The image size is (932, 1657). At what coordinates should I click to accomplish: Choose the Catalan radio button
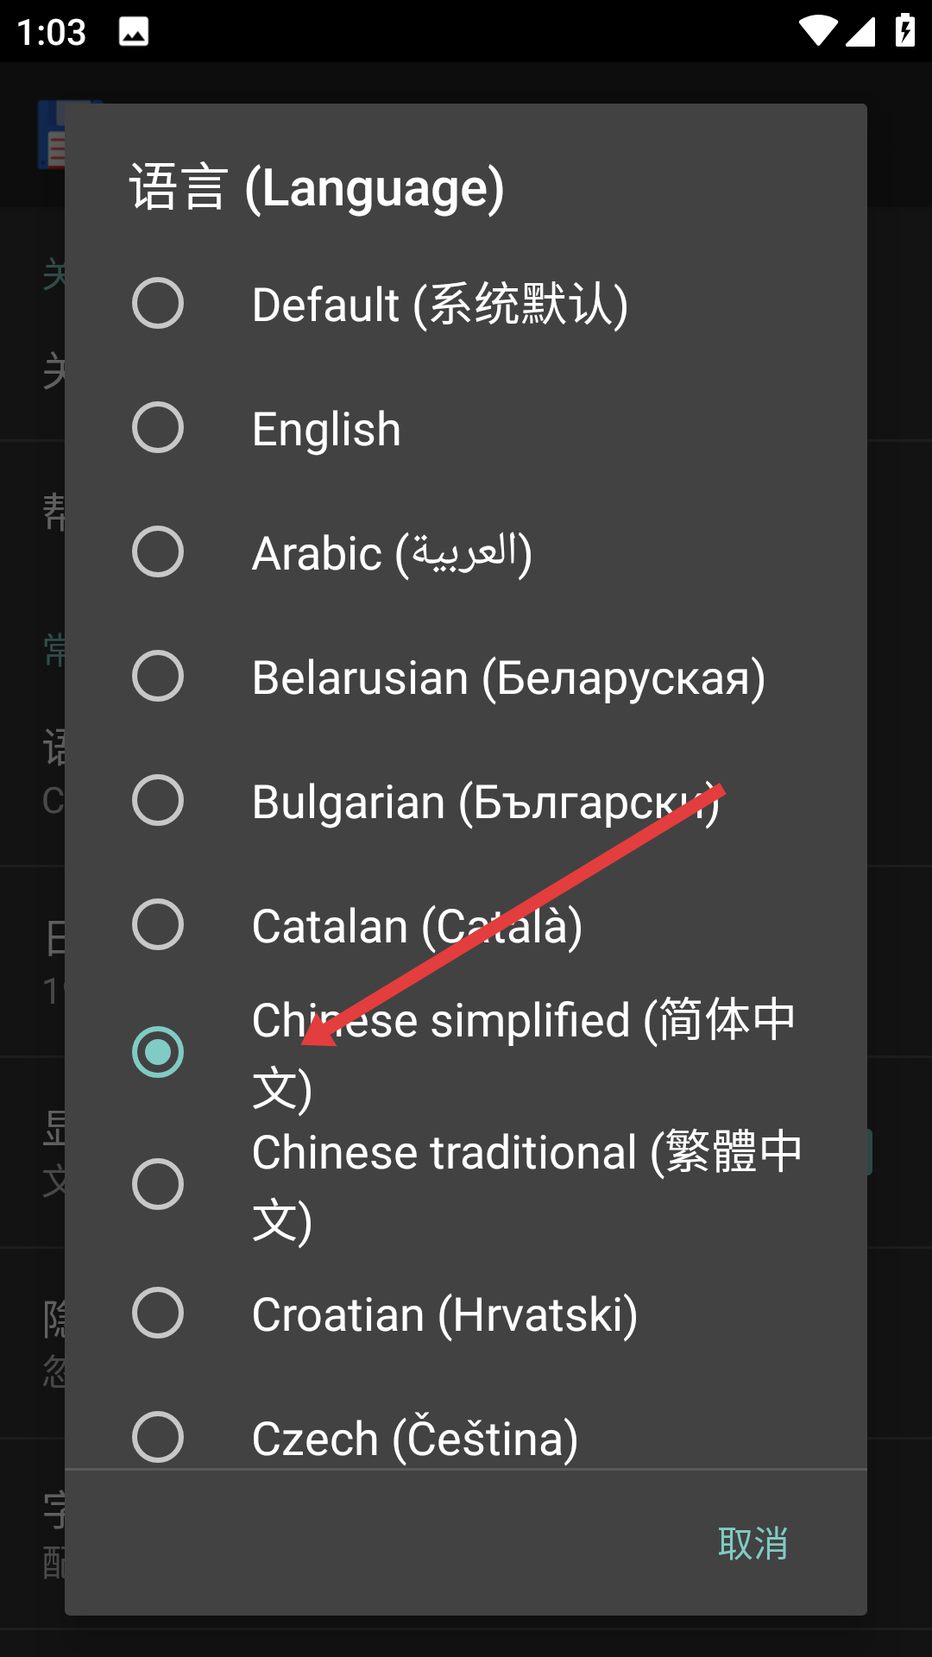(x=158, y=925)
